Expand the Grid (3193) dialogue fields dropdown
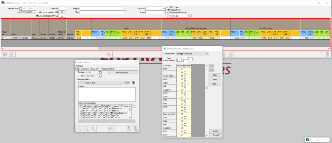The height and width of the screenshot is (143, 332). tap(121, 83)
